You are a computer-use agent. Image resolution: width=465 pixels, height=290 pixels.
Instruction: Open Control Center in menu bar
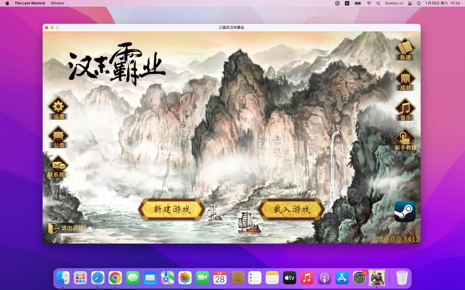point(410,3)
